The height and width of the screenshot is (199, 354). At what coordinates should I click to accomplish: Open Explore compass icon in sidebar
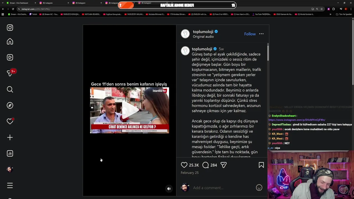click(10, 105)
